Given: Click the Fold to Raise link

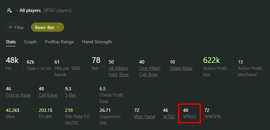Looking at the screenshot, I should tap(18, 95).
